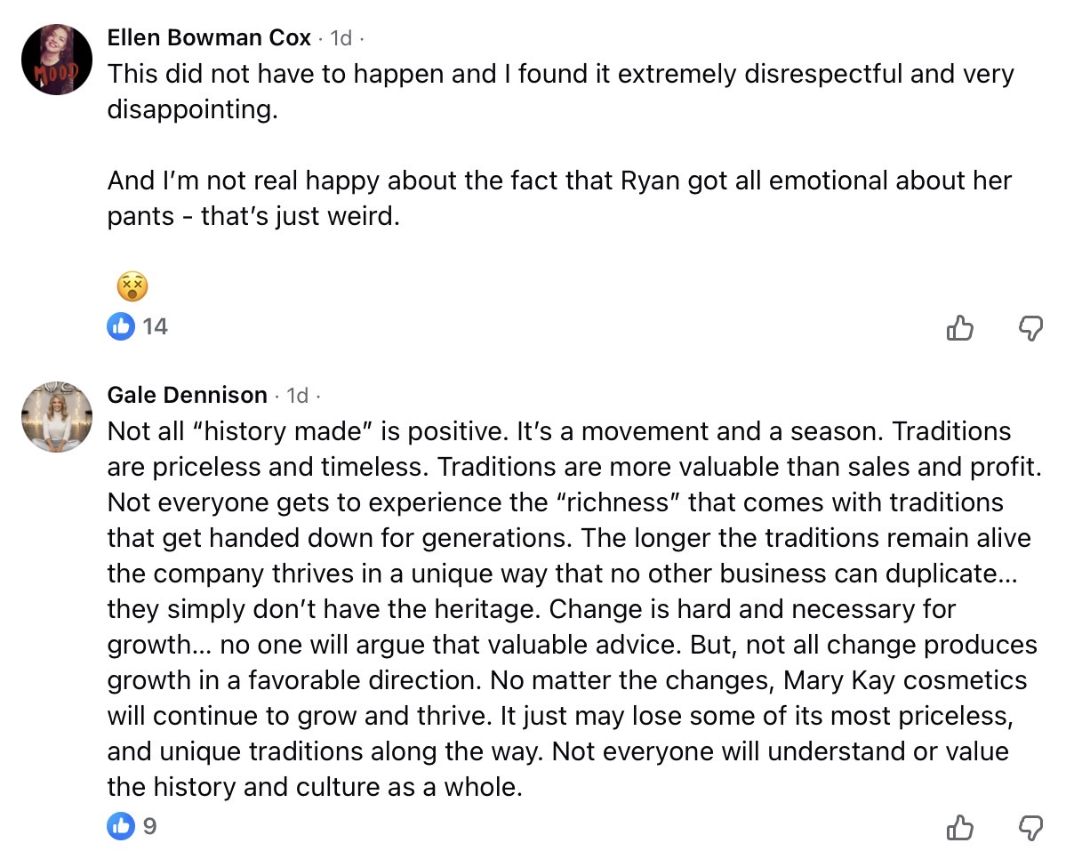Visit Ellen Bowman Cox's profile via name
1074x851 pixels.
click(x=209, y=38)
